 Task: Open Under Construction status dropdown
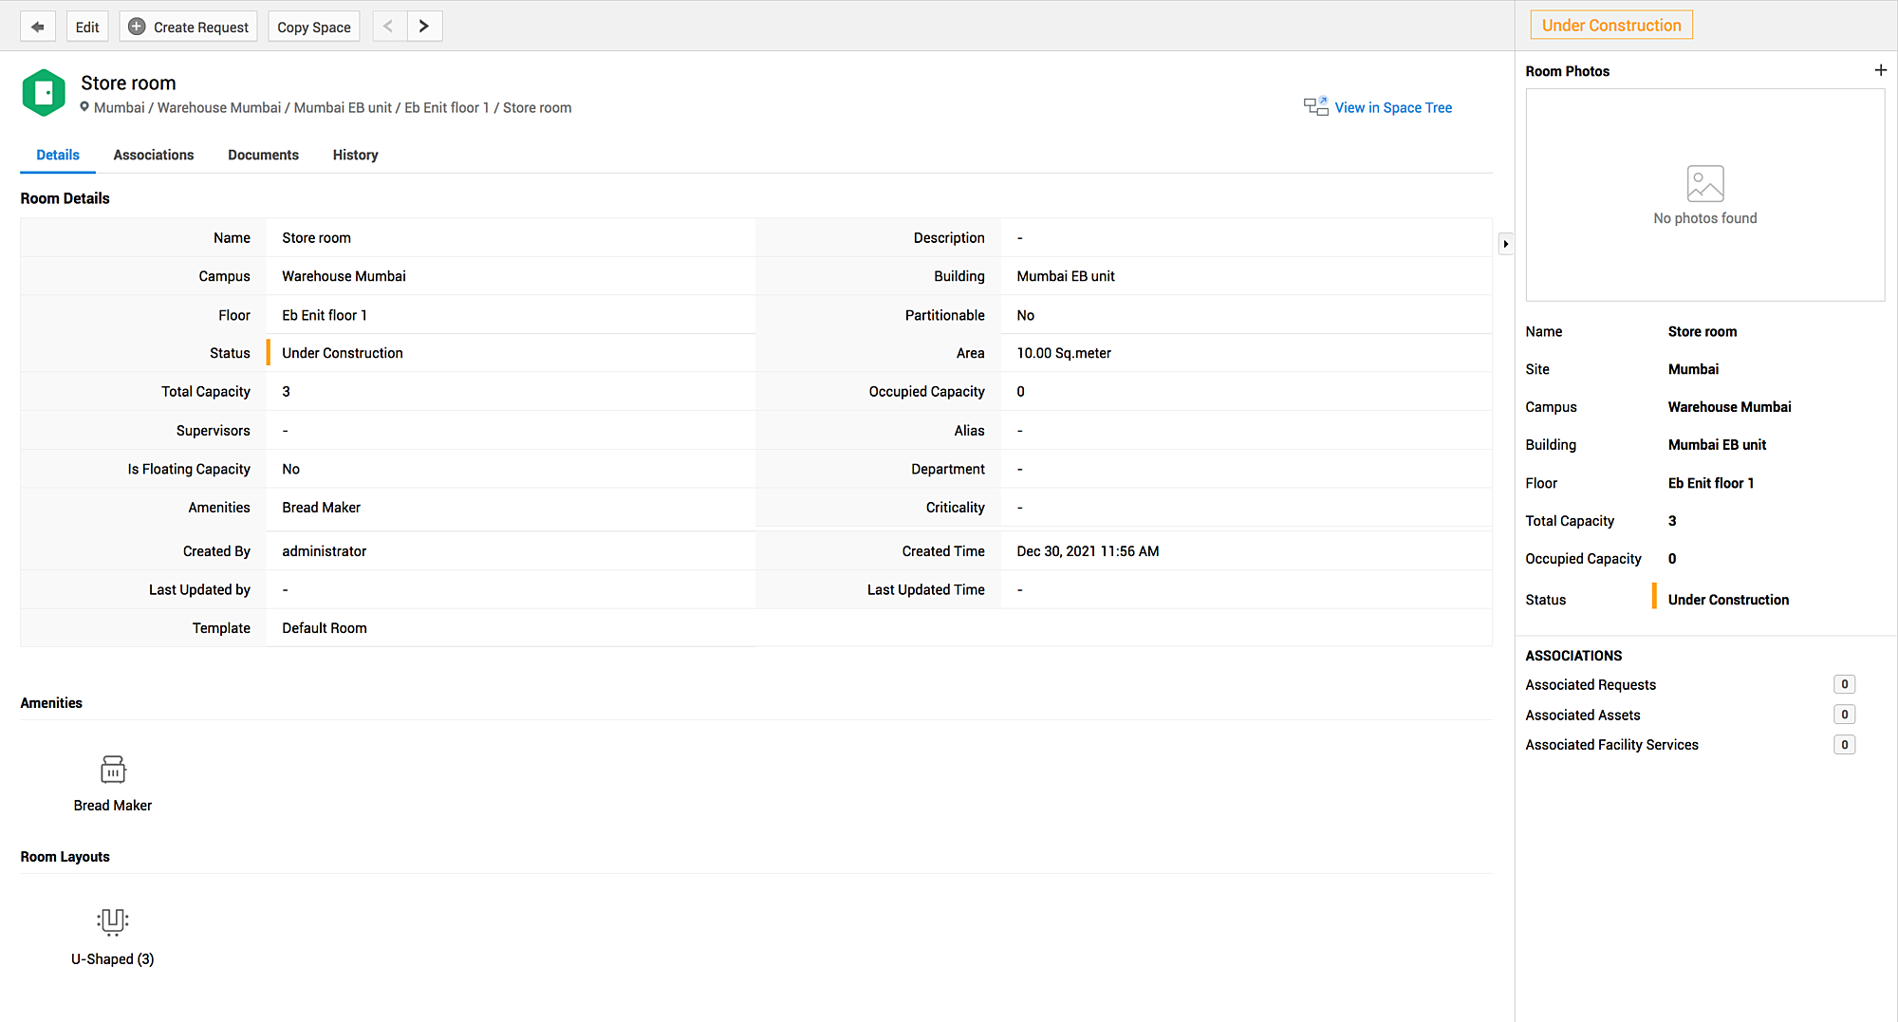point(1611,26)
